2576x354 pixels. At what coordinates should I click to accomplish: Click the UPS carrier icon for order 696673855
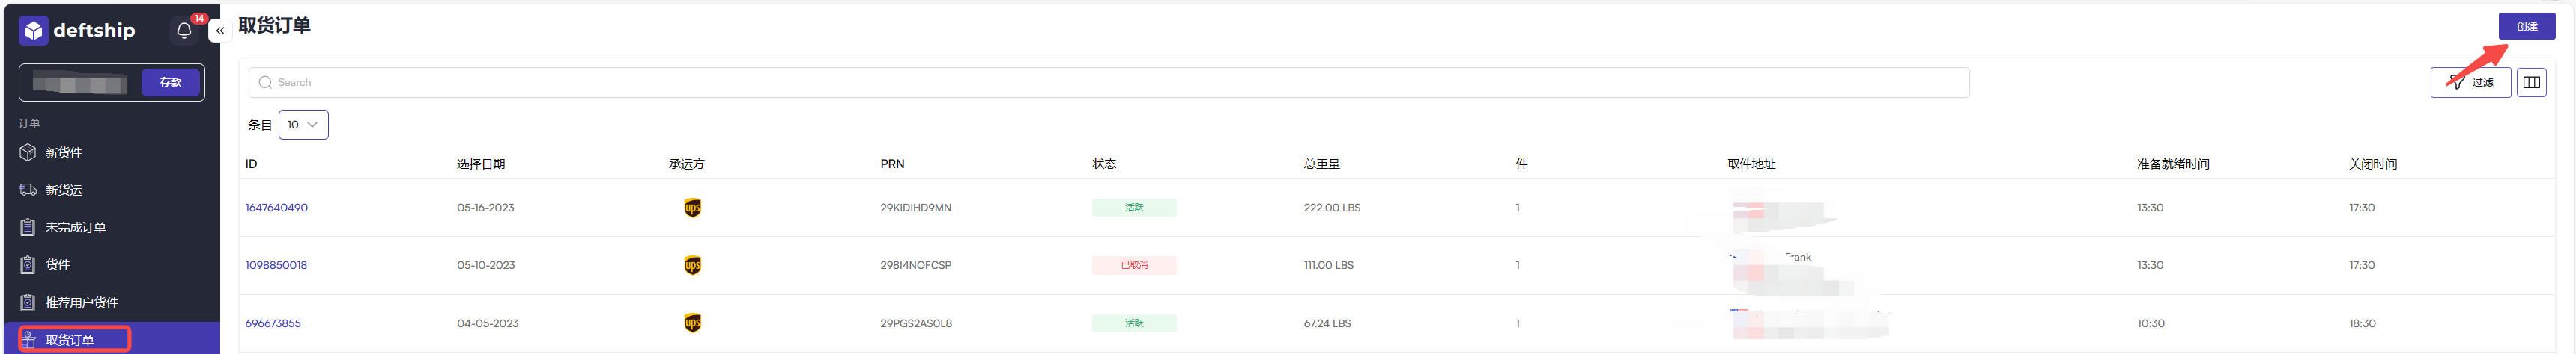coord(692,323)
